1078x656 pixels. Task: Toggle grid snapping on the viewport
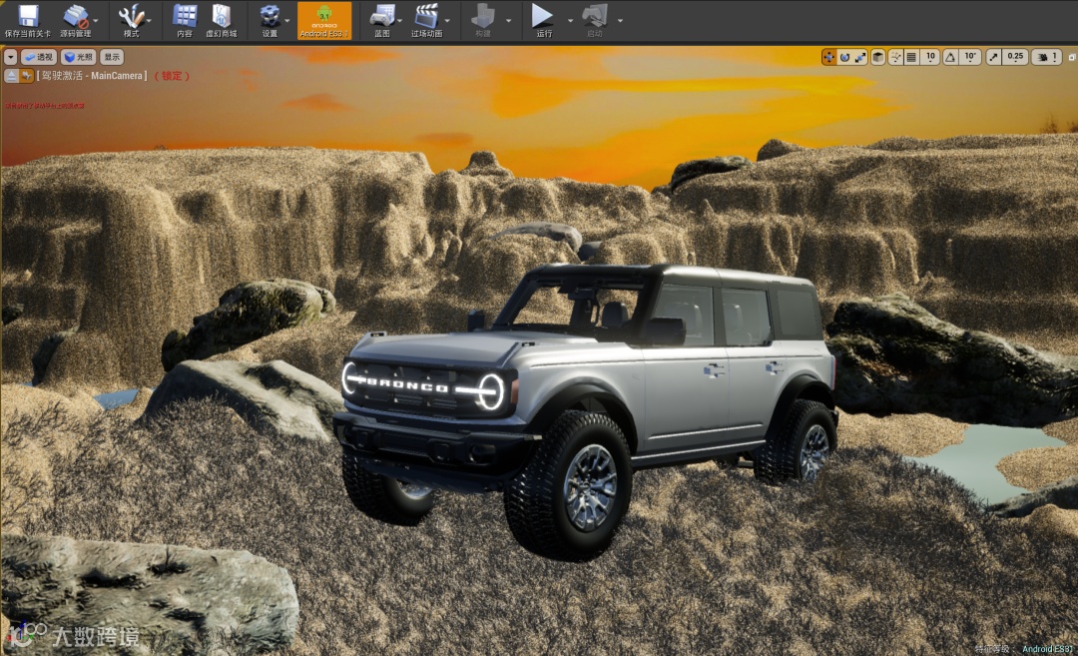click(911, 57)
